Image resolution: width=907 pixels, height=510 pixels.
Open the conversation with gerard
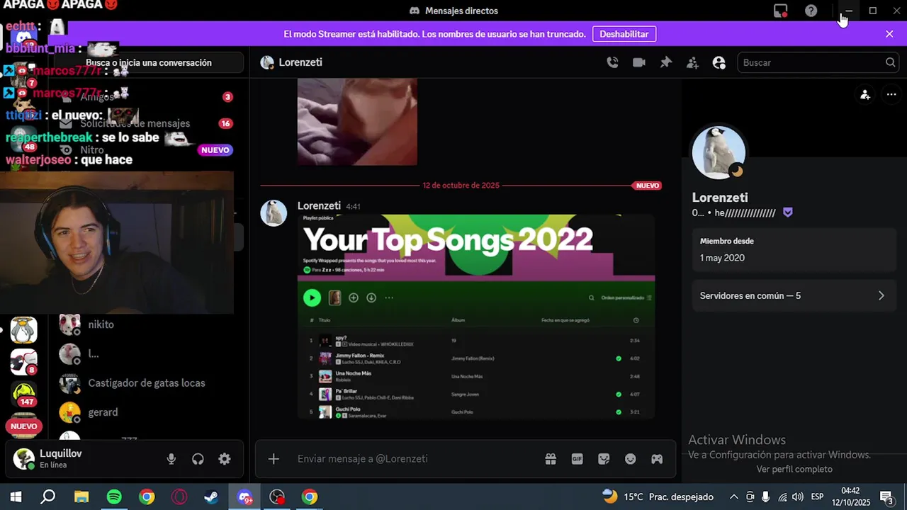pyautogui.click(x=147, y=412)
